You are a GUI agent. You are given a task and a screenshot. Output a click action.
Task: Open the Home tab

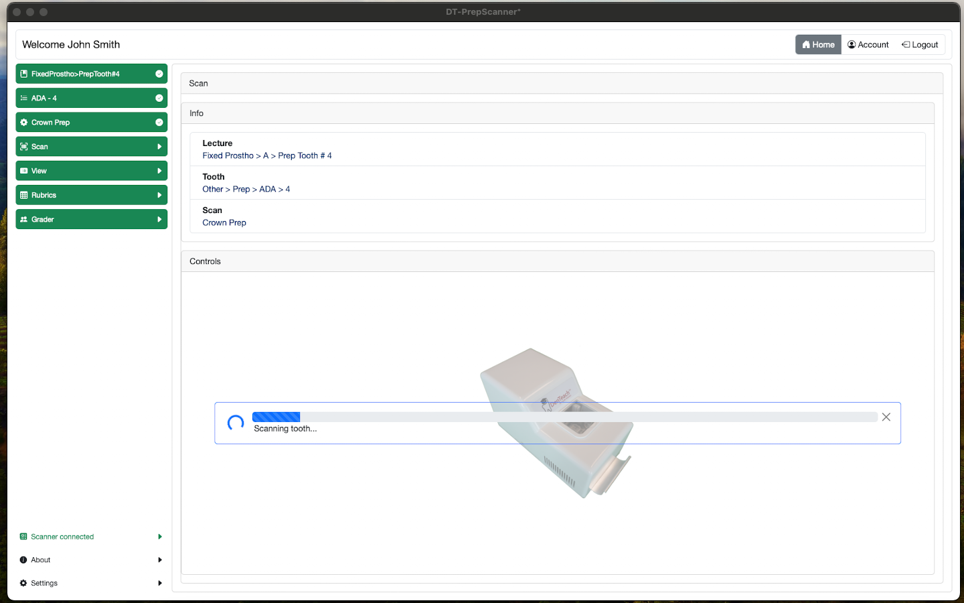click(x=818, y=45)
